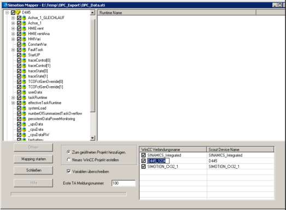Click the Achse_1 node icon
The image size is (286, 210).
pos(24,23)
